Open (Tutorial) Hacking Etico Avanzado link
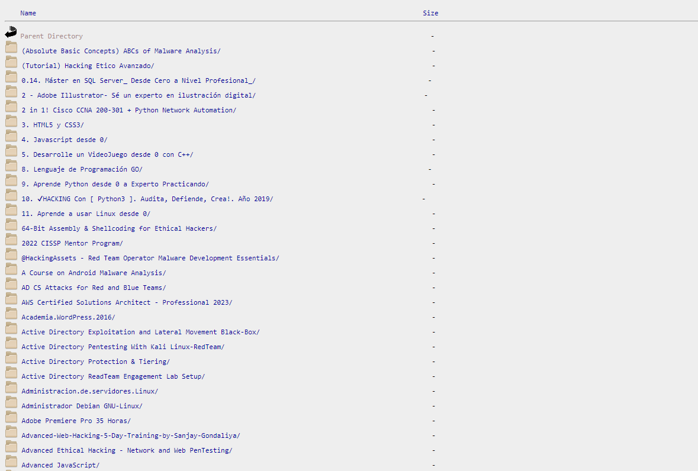The width and height of the screenshot is (698, 471). point(88,66)
